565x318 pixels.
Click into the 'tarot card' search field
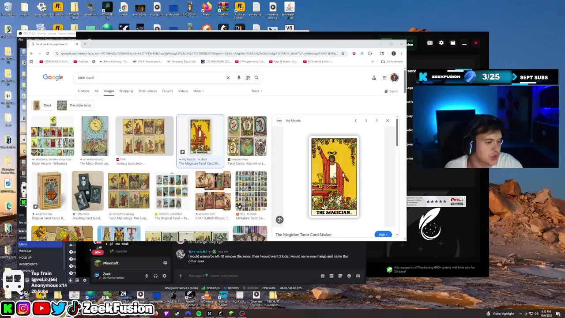tap(150, 78)
